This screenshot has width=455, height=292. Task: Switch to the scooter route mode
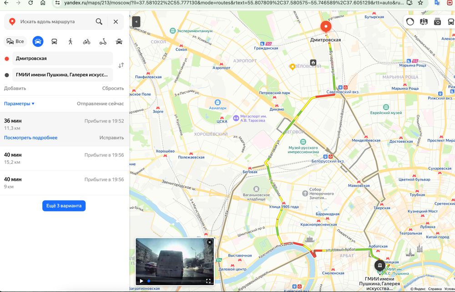click(103, 41)
